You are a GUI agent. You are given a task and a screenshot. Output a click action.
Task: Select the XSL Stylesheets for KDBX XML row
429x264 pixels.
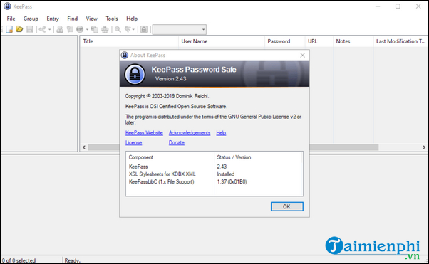click(x=214, y=174)
